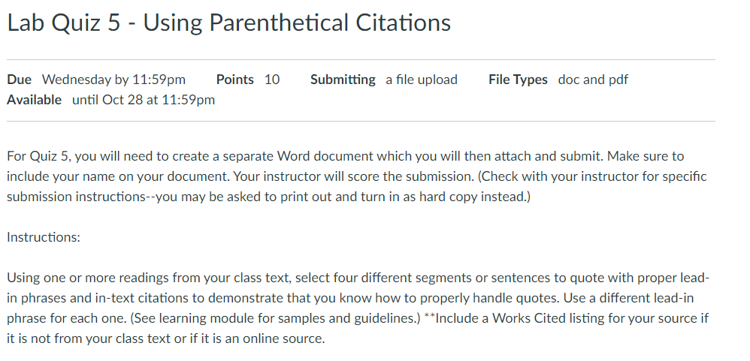Image resolution: width=750 pixels, height=361 pixels.
Task: Click the points value 10
Action: (x=272, y=80)
